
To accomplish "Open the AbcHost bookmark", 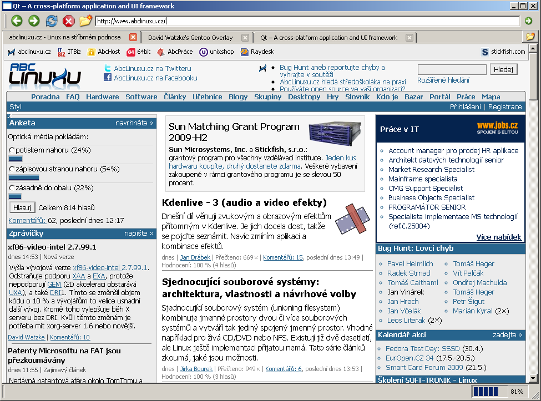I will (x=104, y=52).
